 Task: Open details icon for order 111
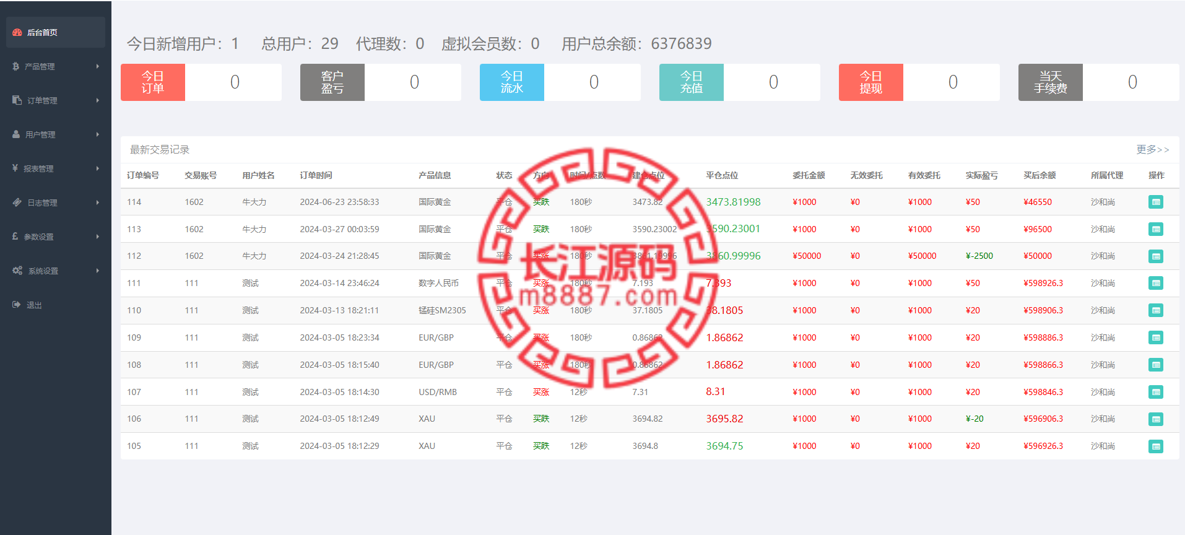pos(1155,283)
